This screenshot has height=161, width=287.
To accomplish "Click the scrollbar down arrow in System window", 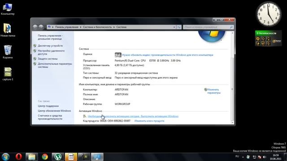I will pos(232,123).
